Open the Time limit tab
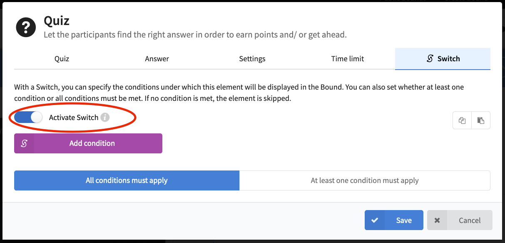Viewport: 505px width, 243px height. click(x=348, y=59)
